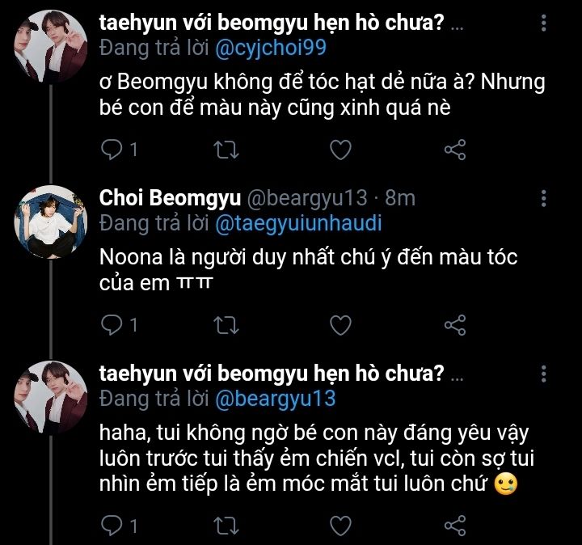Image resolution: width=582 pixels, height=545 pixels.
Task: Open more options menu on last tweet
Action: click(x=544, y=374)
